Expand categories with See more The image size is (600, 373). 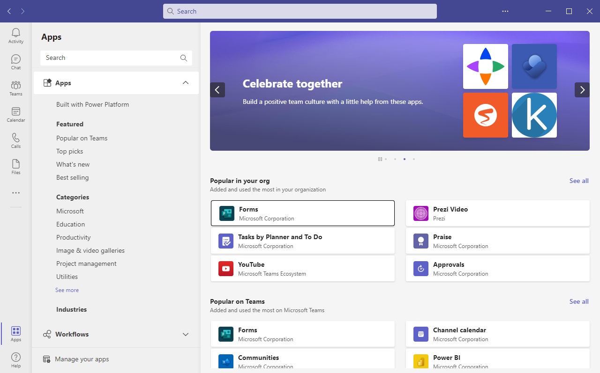click(67, 290)
